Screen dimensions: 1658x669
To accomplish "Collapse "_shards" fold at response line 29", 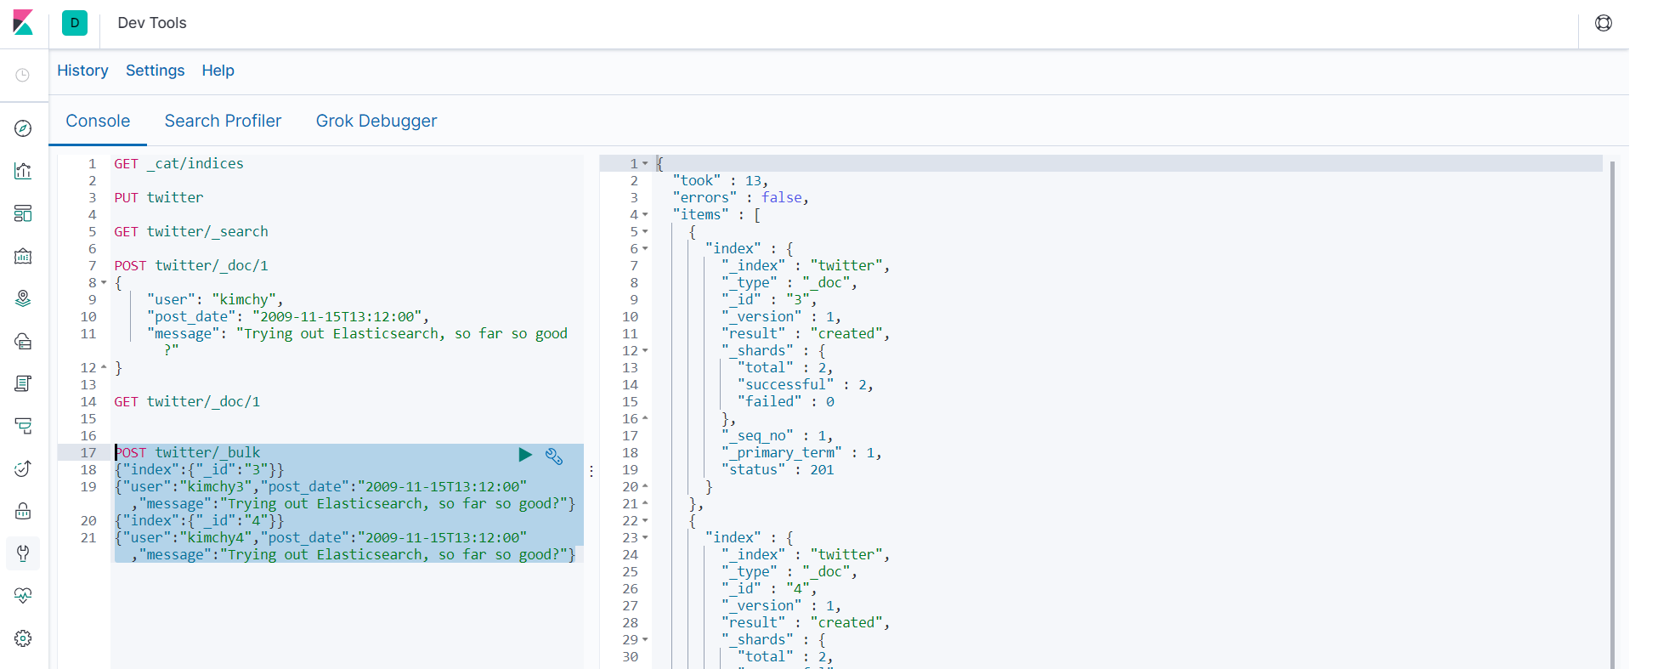I will coord(645,639).
